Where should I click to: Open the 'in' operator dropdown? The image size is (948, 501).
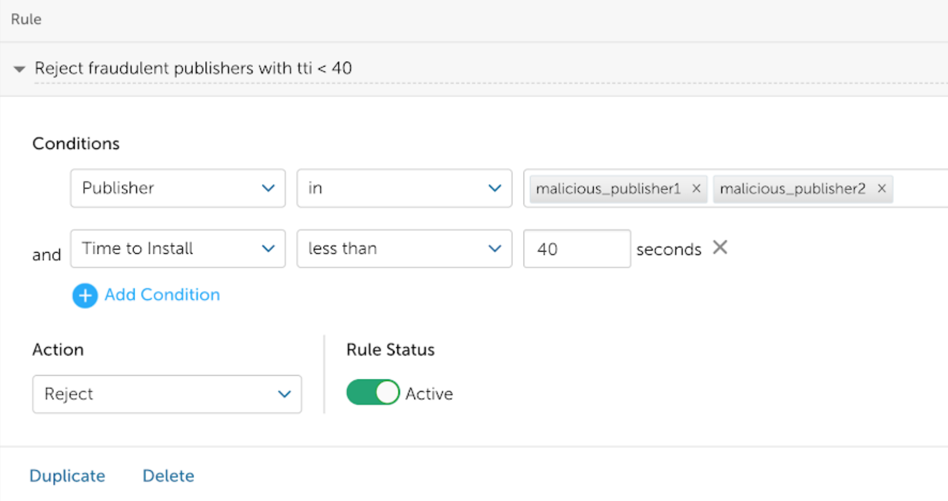(x=404, y=188)
